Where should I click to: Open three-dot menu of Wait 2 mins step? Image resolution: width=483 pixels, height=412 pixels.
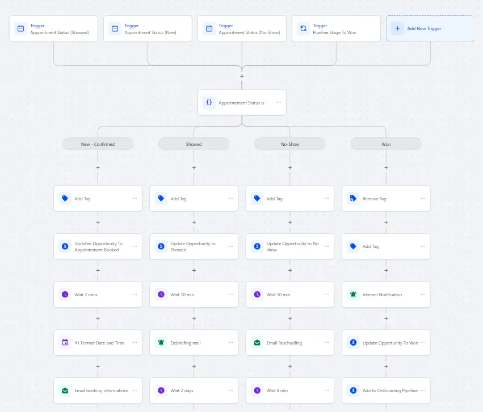[135, 295]
